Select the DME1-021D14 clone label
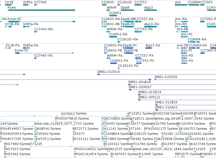 point(149,92)
